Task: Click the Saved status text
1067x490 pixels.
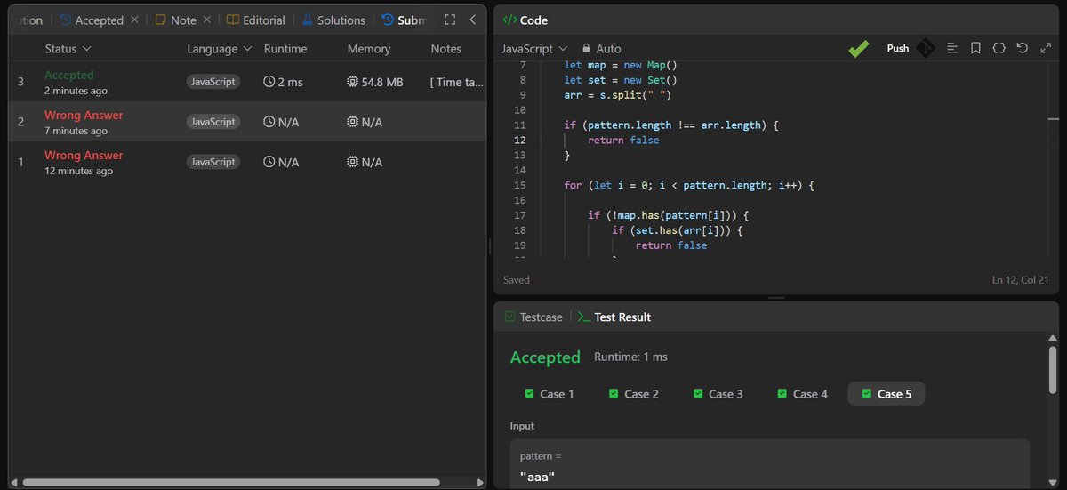Action: coord(517,280)
